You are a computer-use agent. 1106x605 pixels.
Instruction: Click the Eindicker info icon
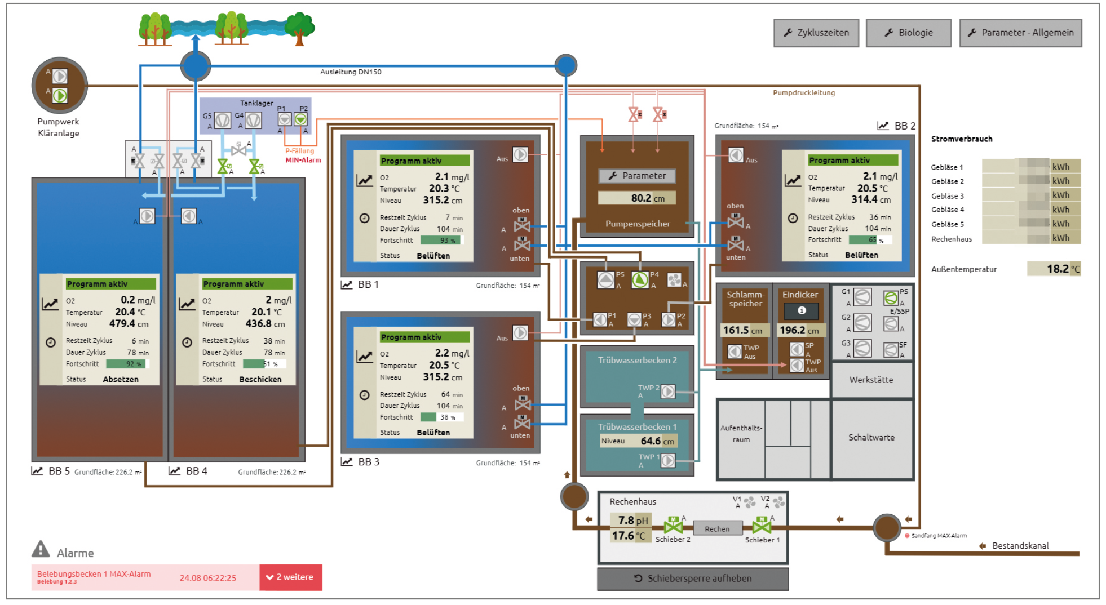click(801, 310)
